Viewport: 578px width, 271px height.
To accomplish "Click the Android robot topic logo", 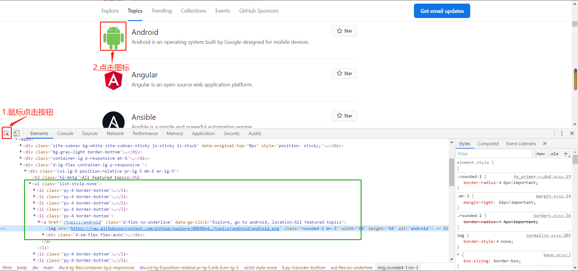I will [x=113, y=37].
